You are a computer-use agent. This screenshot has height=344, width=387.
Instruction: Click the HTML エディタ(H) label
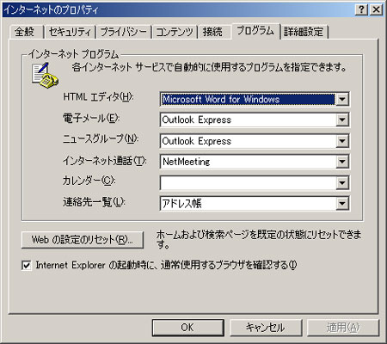[98, 97]
